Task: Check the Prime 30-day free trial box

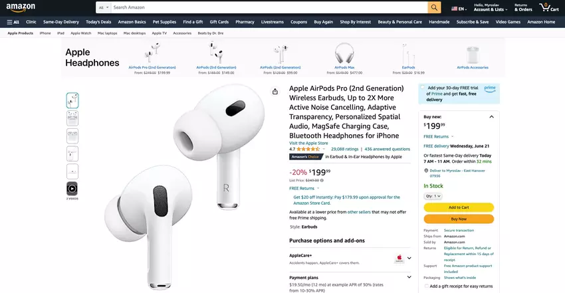Action: tap(422, 87)
